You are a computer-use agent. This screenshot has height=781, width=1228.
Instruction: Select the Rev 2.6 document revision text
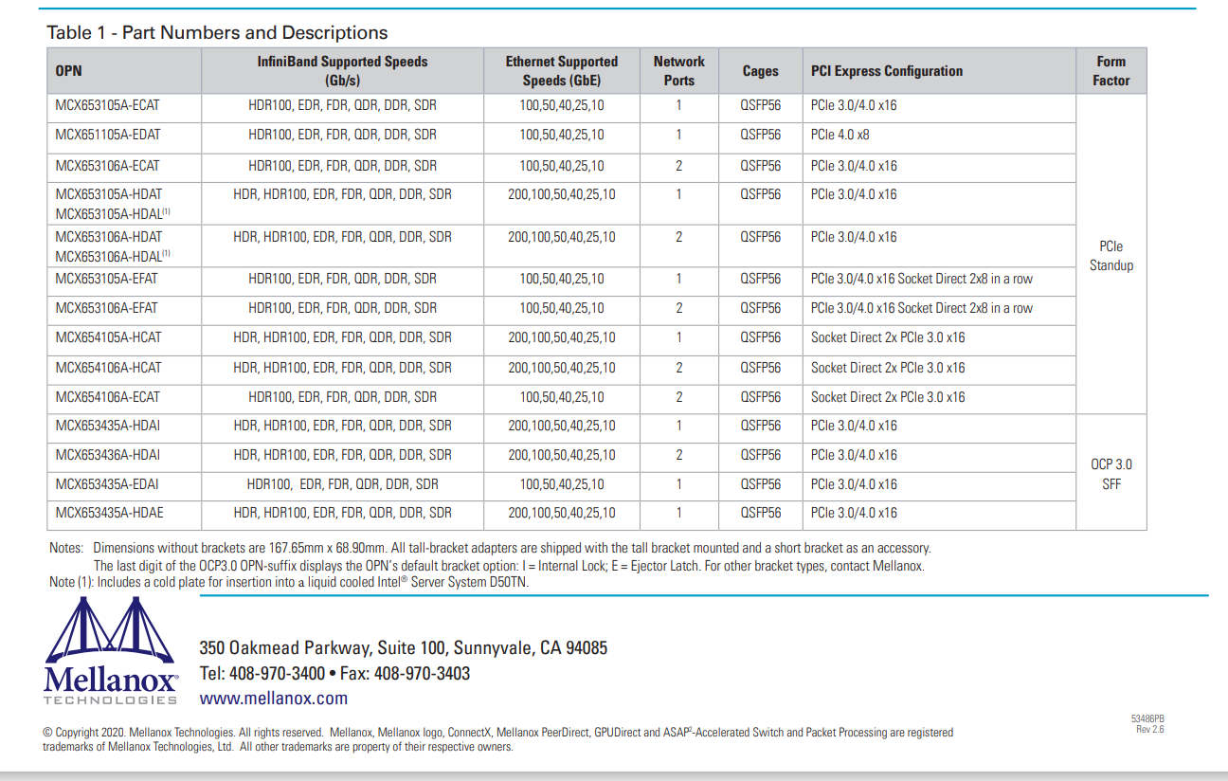point(1150,729)
